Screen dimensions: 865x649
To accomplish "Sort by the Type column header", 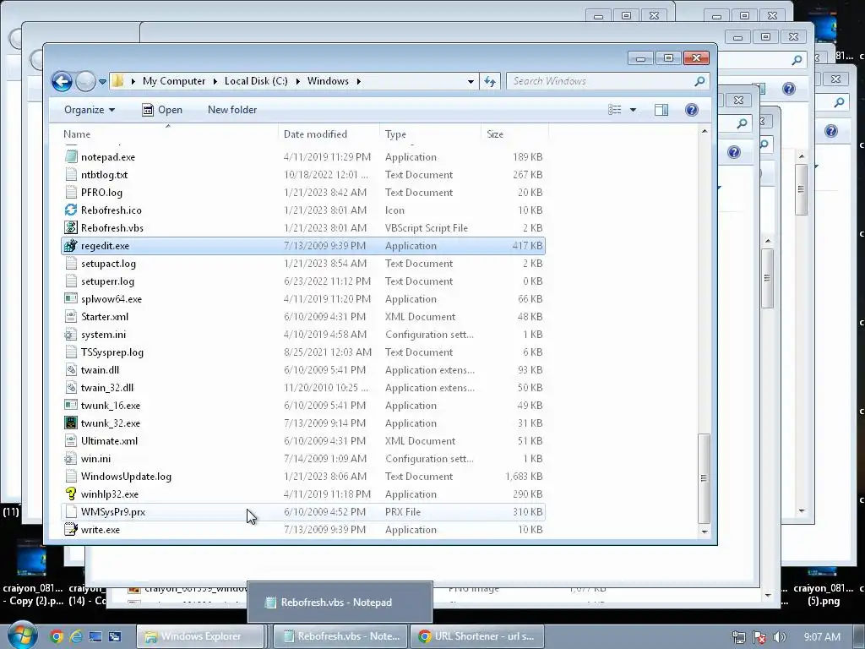I will click(431, 134).
